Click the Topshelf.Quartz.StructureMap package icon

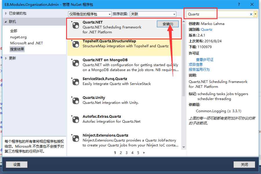76,44
